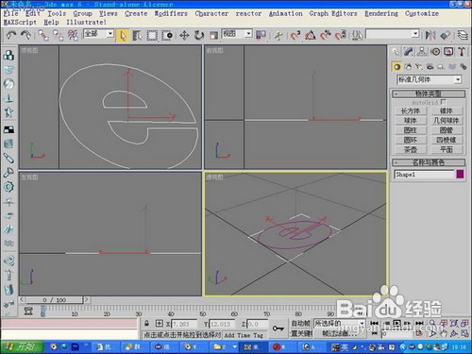Click the Mirror tool in toolbar
This screenshot has height=354, width=472.
(430, 35)
